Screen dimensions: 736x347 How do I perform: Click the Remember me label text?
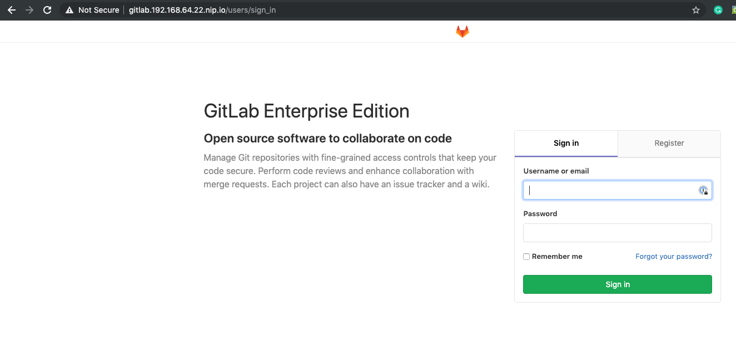pos(557,257)
